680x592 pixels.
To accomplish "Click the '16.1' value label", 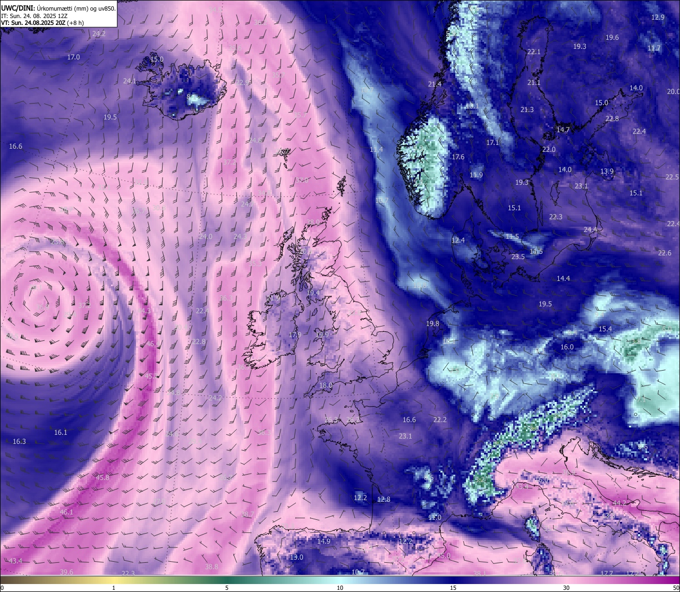I will [61, 432].
